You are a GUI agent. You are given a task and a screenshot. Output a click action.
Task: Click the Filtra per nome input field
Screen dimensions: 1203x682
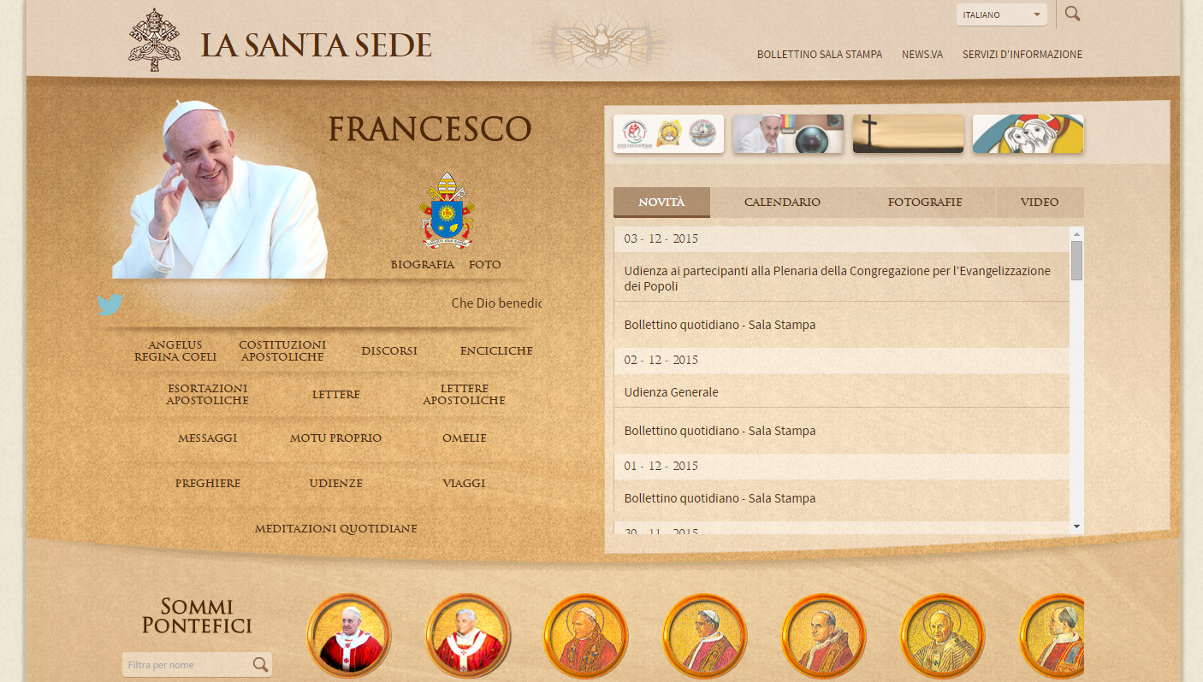pyautogui.click(x=187, y=665)
